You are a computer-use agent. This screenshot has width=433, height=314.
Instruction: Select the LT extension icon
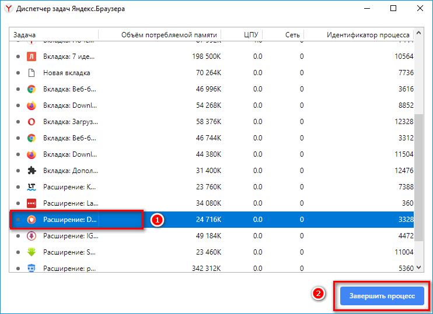tap(32, 187)
